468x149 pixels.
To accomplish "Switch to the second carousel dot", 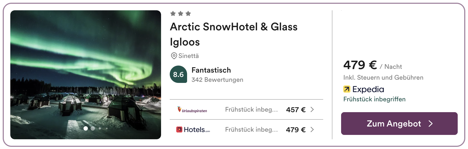I will pyautogui.click(x=93, y=128).
